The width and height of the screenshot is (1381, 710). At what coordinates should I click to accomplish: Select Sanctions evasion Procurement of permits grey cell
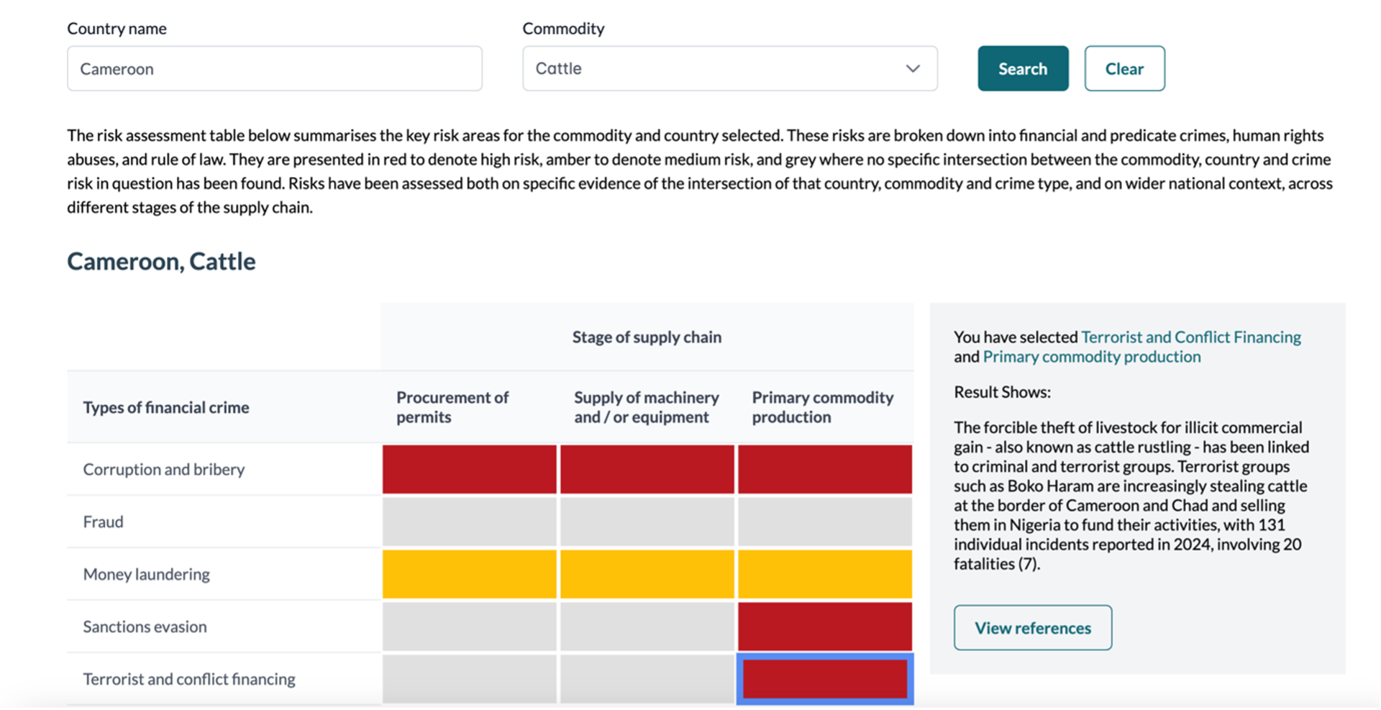tap(470, 627)
